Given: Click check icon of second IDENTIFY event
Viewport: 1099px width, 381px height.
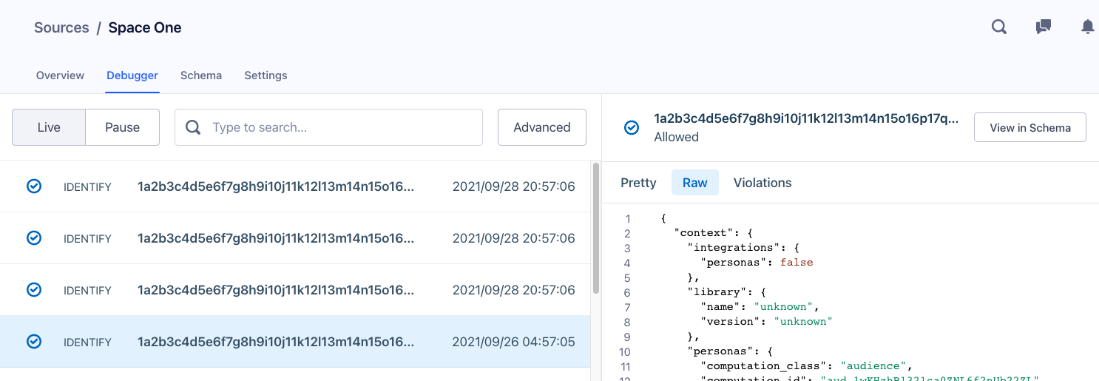Looking at the screenshot, I should coord(34,238).
